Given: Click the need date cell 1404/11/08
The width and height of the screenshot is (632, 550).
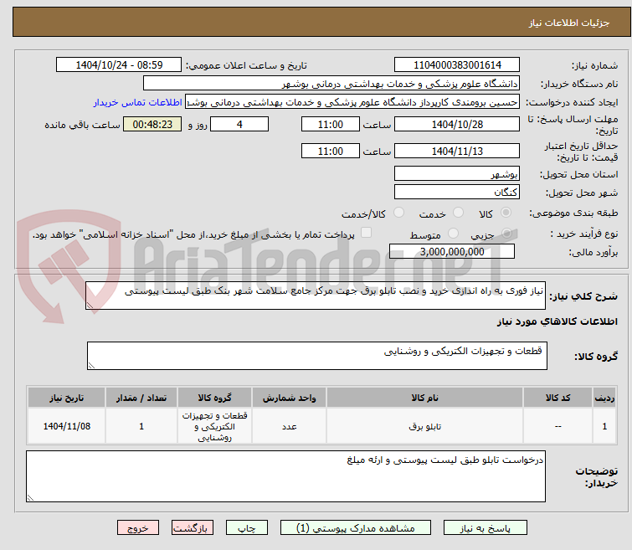Looking at the screenshot, I should [66, 426].
